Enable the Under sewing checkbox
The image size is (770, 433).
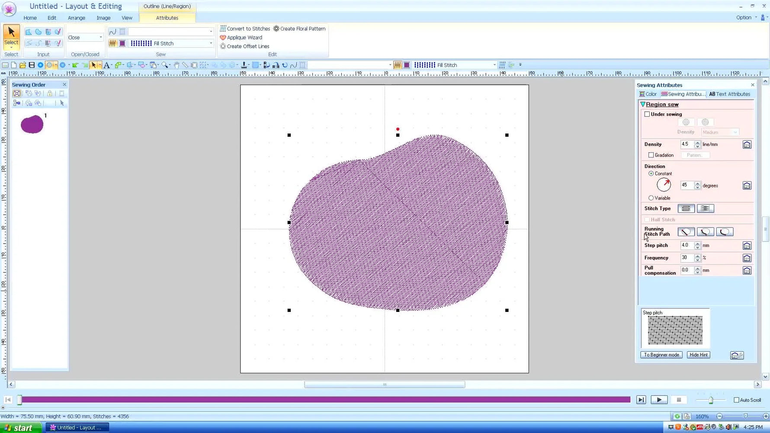point(647,114)
